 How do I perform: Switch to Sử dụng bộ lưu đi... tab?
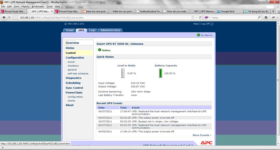tap(257, 11)
